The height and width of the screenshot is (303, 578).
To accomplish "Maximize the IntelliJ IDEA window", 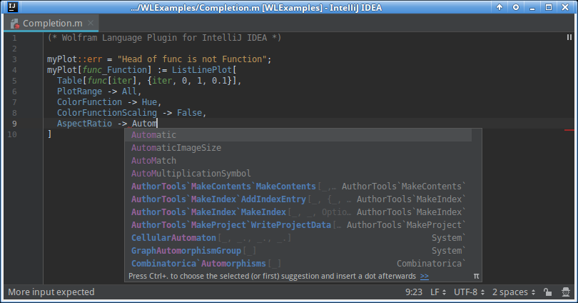I will point(549,7).
